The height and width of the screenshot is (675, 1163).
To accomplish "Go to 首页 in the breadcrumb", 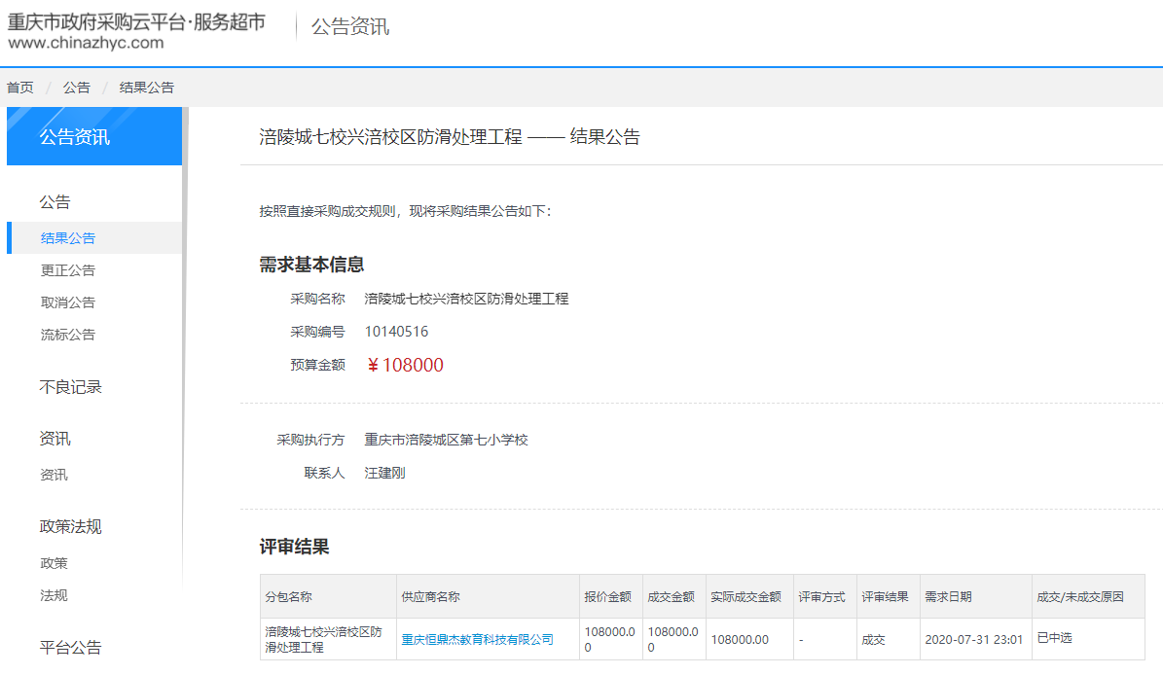I will tap(20, 88).
